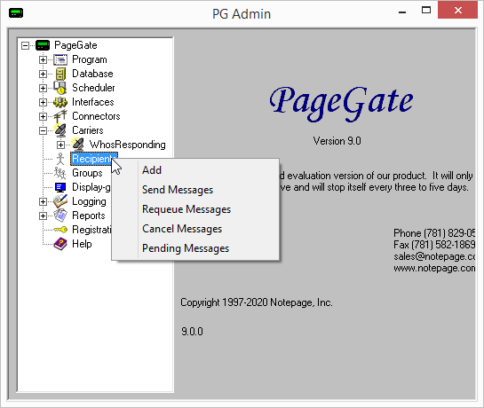Choose Send Messages from context menu

[x=195, y=190]
